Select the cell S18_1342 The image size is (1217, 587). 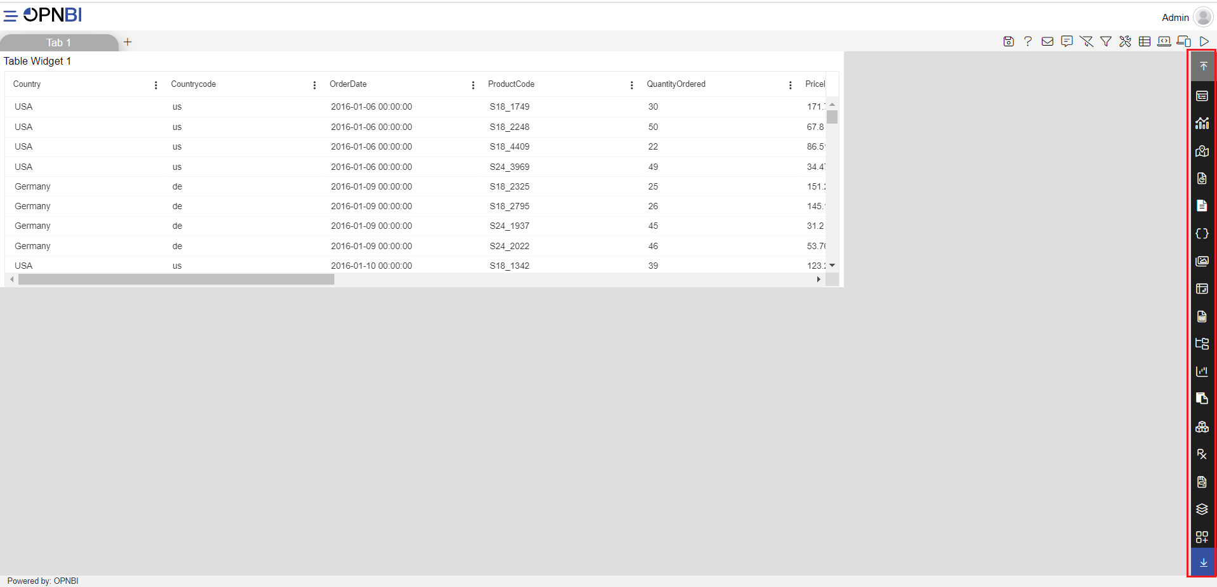(x=510, y=266)
